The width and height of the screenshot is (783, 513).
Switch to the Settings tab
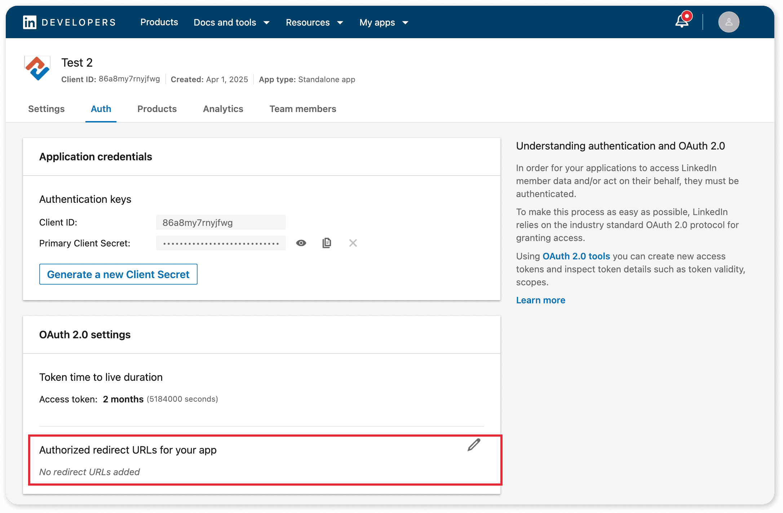pyautogui.click(x=47, y=109)
